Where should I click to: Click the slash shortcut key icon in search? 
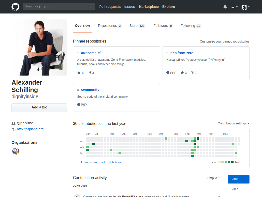91,7
